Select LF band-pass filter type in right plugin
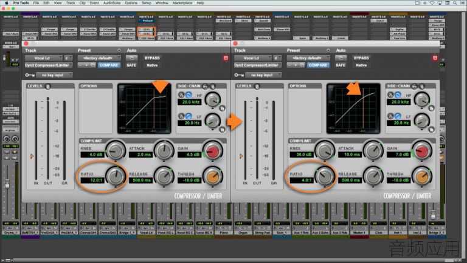This screenshot has width=467, height=263. coord(390,116)
